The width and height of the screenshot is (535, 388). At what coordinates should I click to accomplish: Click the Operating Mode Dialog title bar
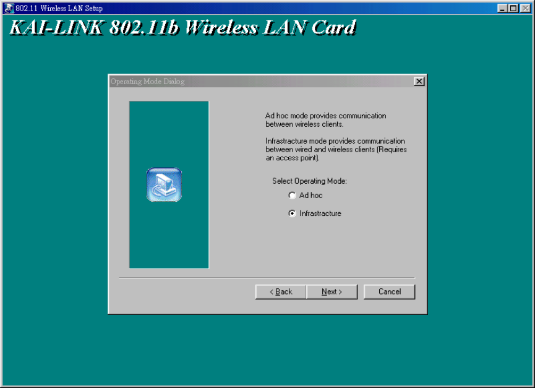[261, 82]
